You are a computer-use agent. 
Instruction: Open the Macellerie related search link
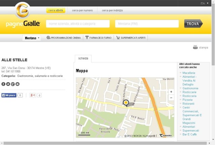(189, 73)
